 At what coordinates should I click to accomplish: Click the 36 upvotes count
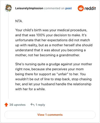(x=17, y=105)
